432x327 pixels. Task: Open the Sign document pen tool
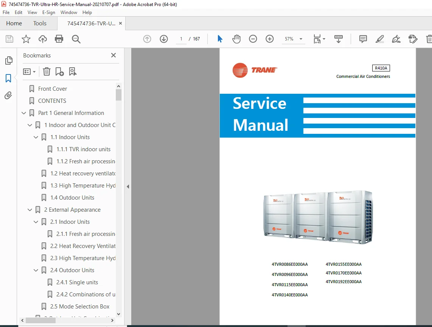pos(396,39)
